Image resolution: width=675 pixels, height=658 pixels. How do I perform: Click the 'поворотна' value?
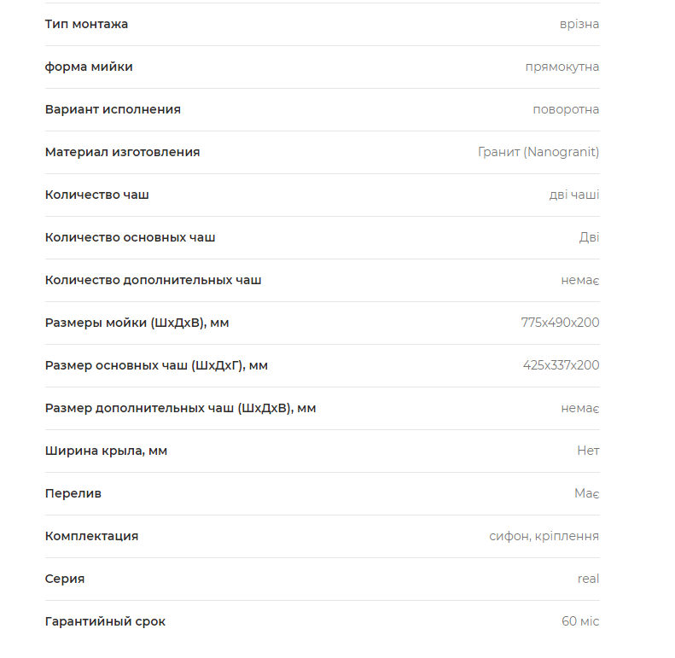point(566,109)
